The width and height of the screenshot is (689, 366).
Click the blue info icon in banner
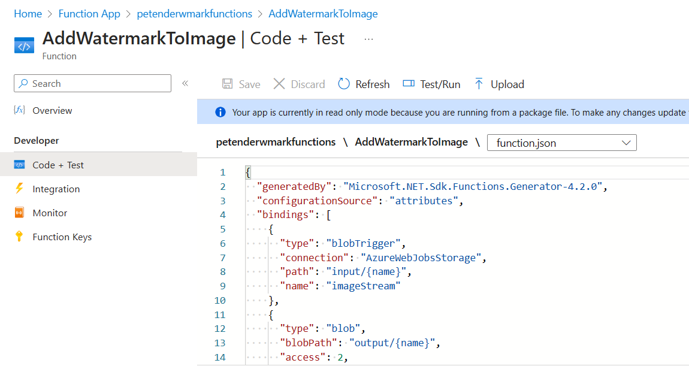pos(220,113)
